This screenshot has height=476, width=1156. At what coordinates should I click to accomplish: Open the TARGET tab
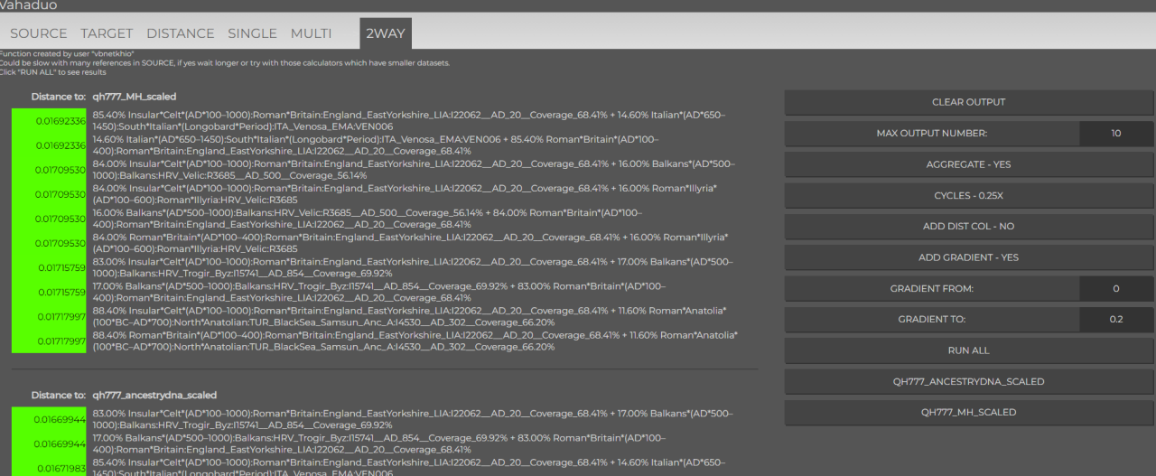107,33
